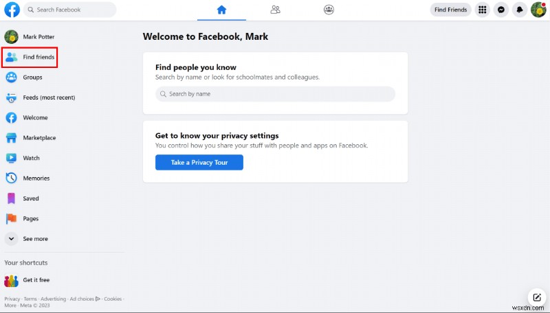Open the account profile picture menu
The height and width of the screenshot is (313, 550).
[x=538, y=10]
